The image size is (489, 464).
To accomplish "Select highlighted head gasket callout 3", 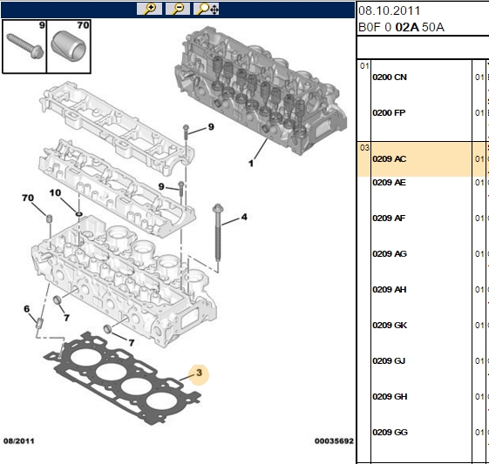I will coord(199,373).
